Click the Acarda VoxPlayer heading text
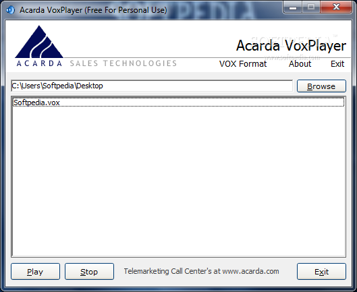 coord(291,46)
